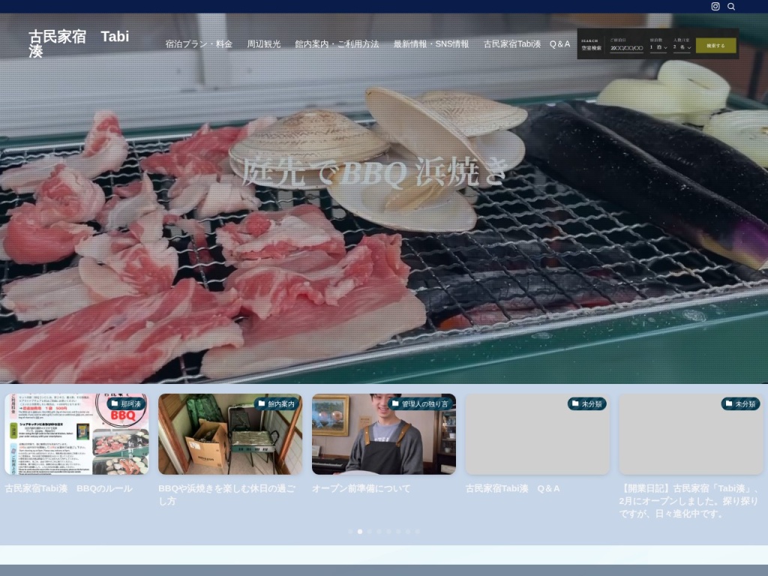Click the 未分類 badge on the 開業日記 card
The image size is (768, 576).
740,403
